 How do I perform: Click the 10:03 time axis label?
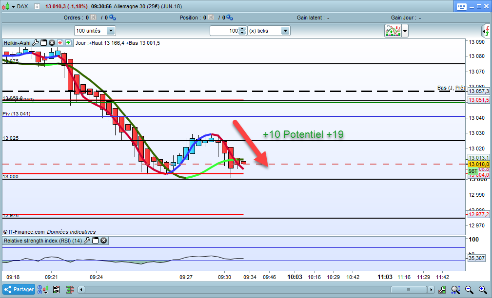[x=295, y=277]
